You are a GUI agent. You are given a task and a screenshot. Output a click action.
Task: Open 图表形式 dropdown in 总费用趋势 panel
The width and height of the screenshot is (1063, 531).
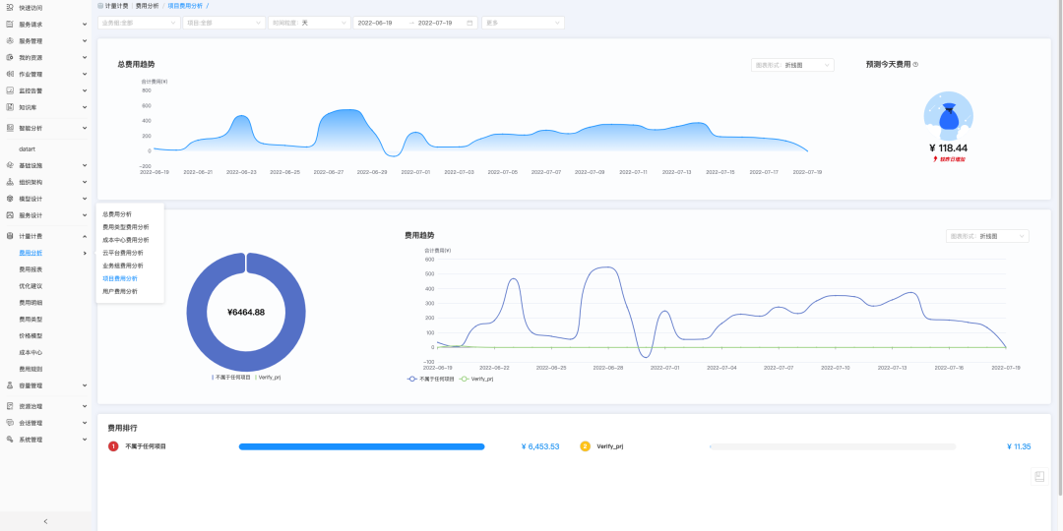point(792,65)
